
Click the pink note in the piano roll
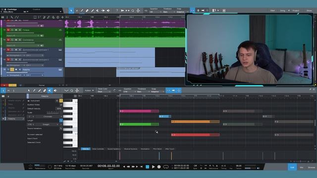point(139,111)
